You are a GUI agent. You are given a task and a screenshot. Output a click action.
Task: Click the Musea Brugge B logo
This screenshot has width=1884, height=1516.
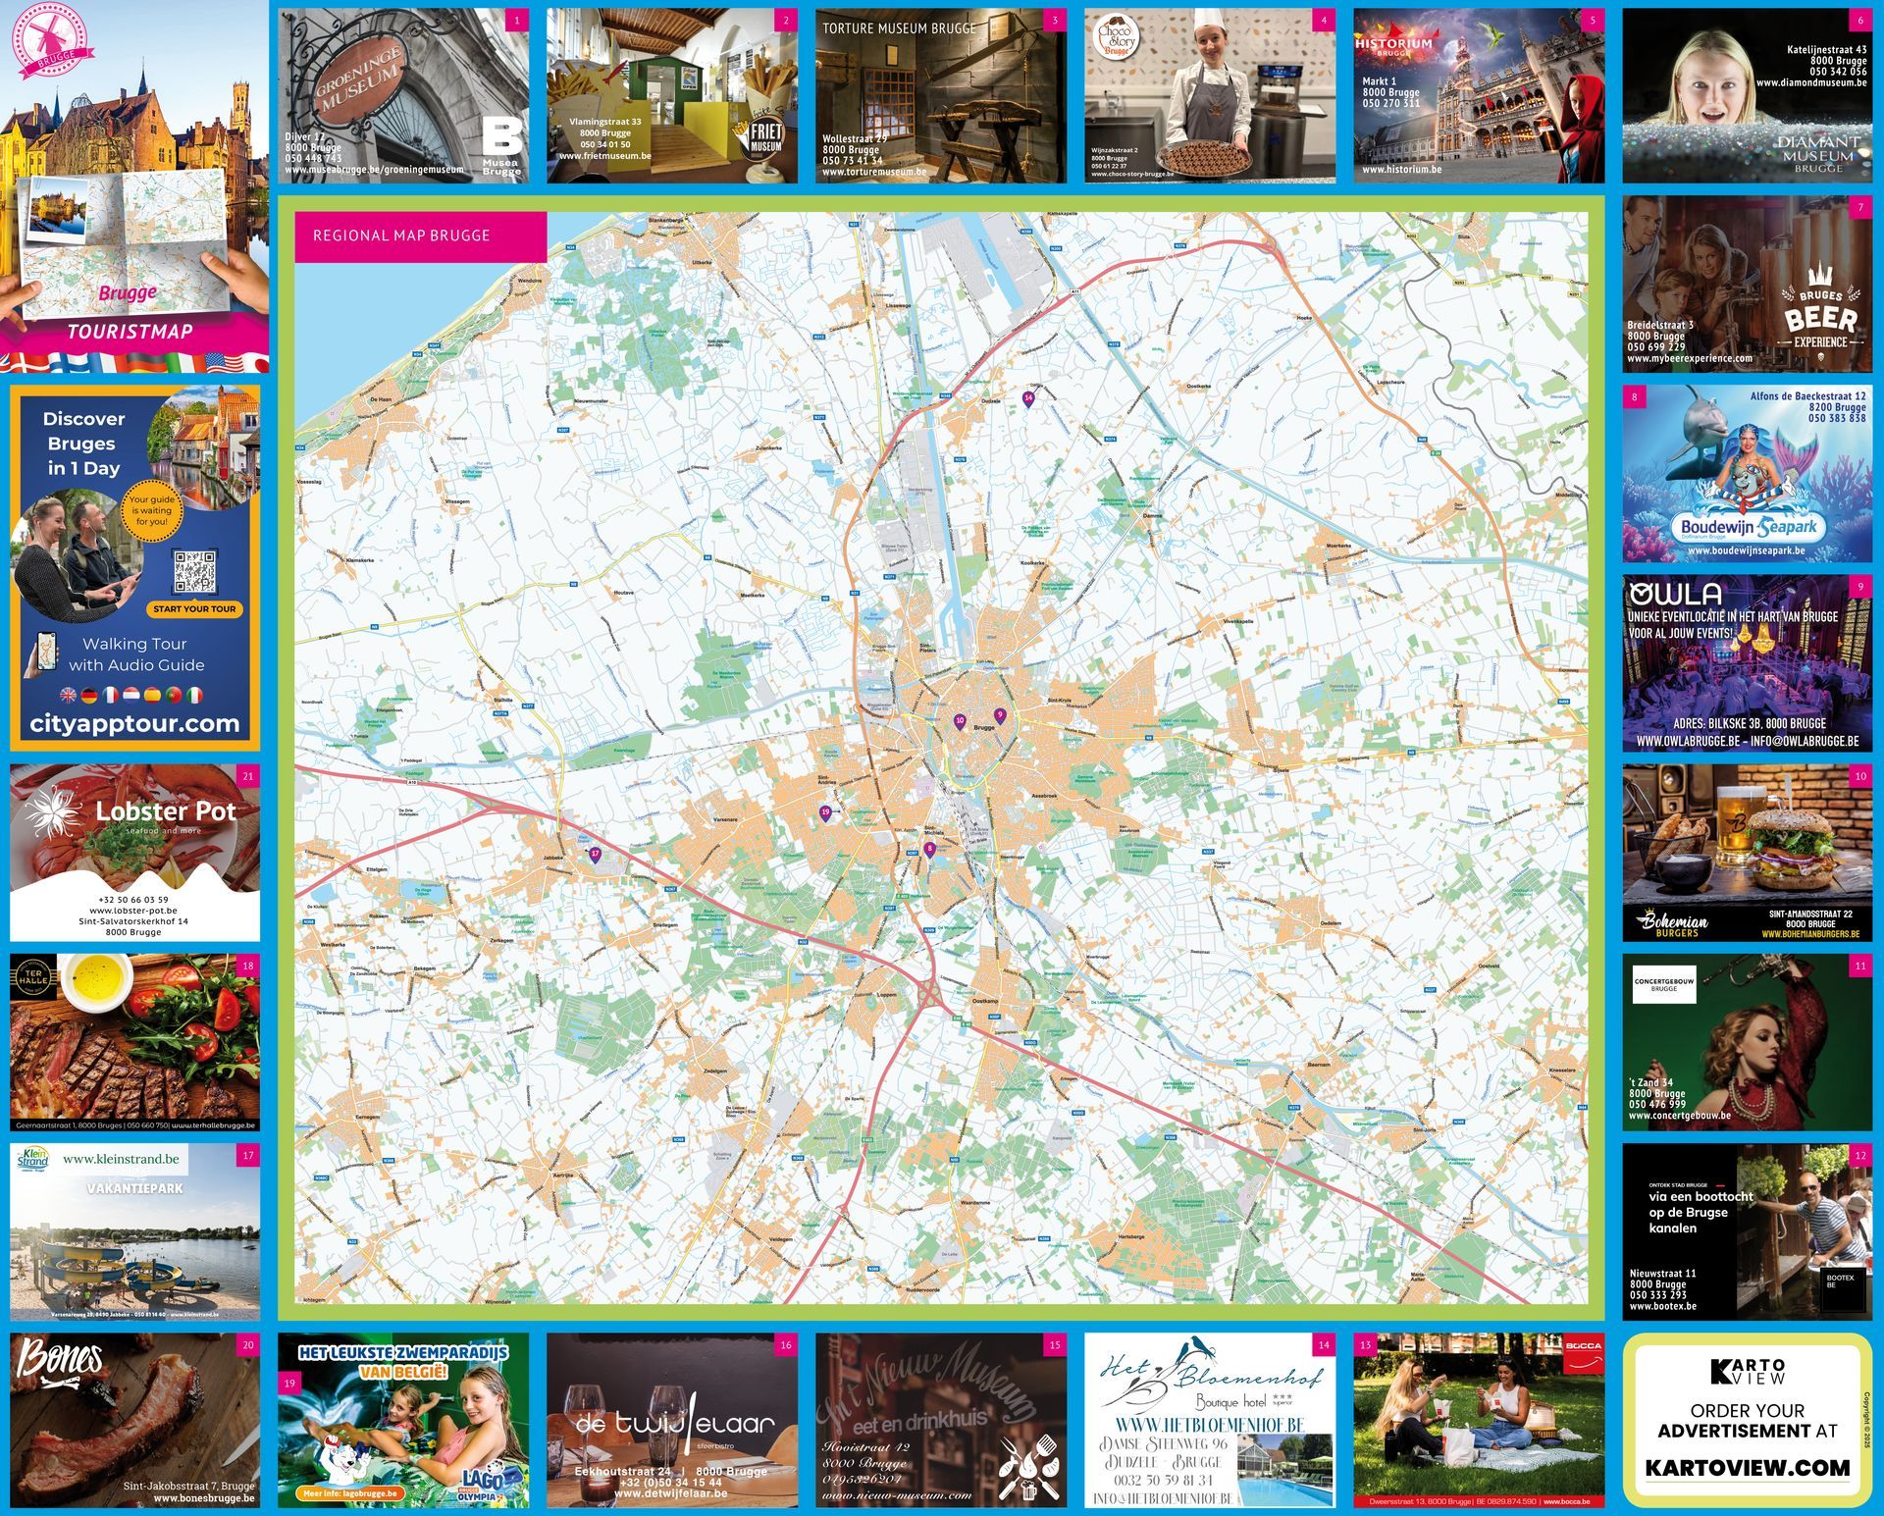502,137
